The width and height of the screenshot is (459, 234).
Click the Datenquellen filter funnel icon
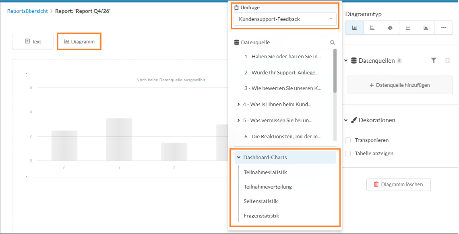(x=434, y=60)
